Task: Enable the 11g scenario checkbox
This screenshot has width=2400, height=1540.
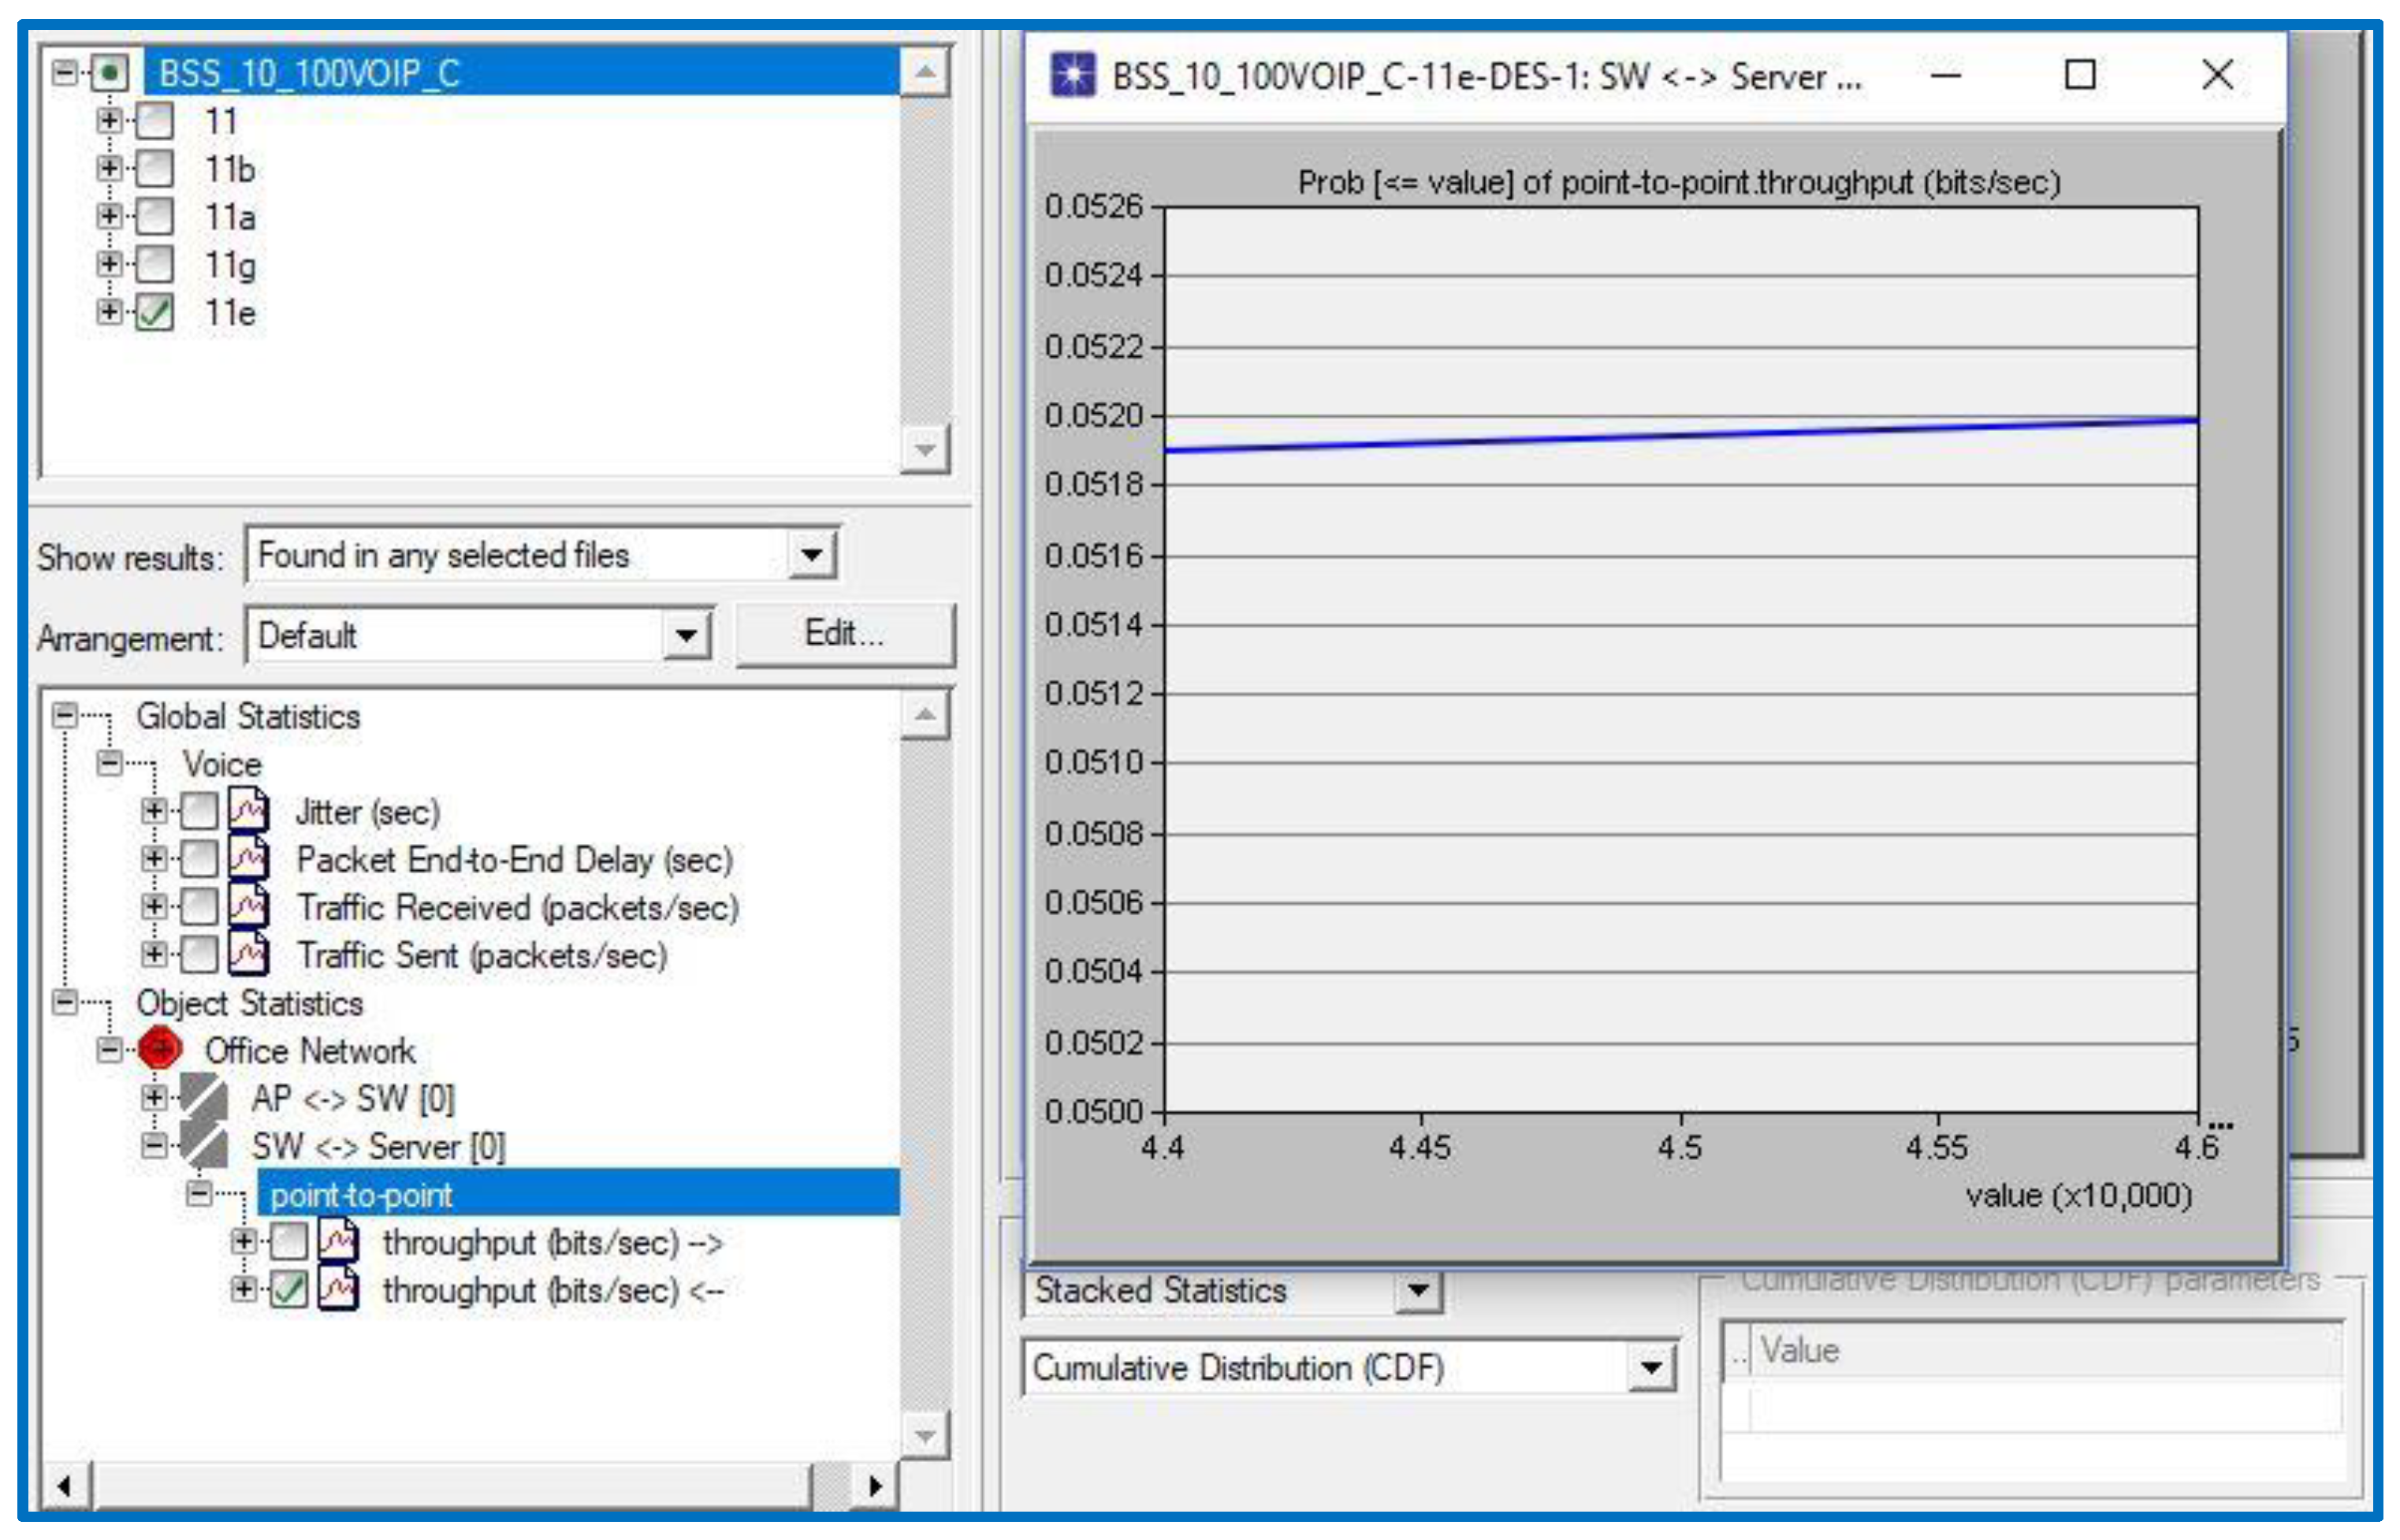Action: point(155,265)
